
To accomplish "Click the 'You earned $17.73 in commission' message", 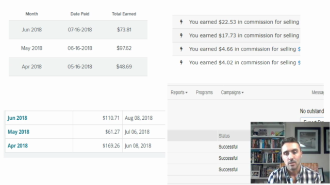I will coord(244,35).
